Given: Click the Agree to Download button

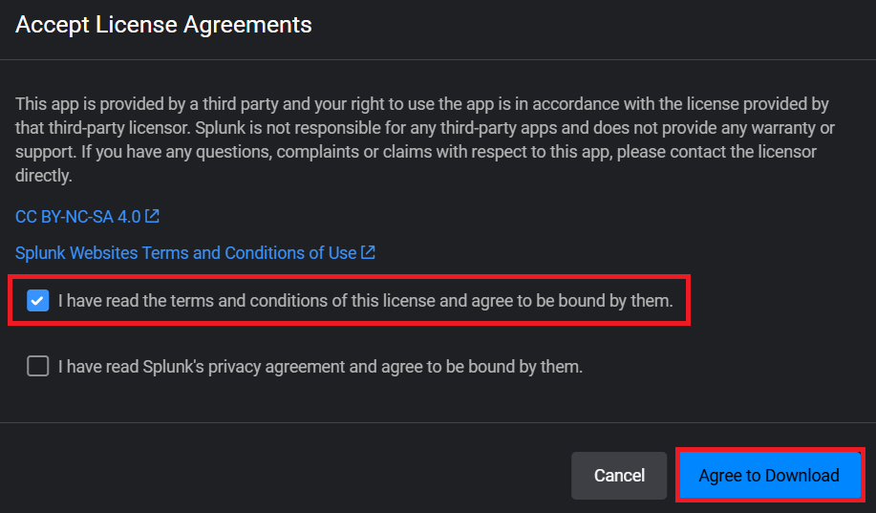Looking at the screenshot, I should [769, 475].
